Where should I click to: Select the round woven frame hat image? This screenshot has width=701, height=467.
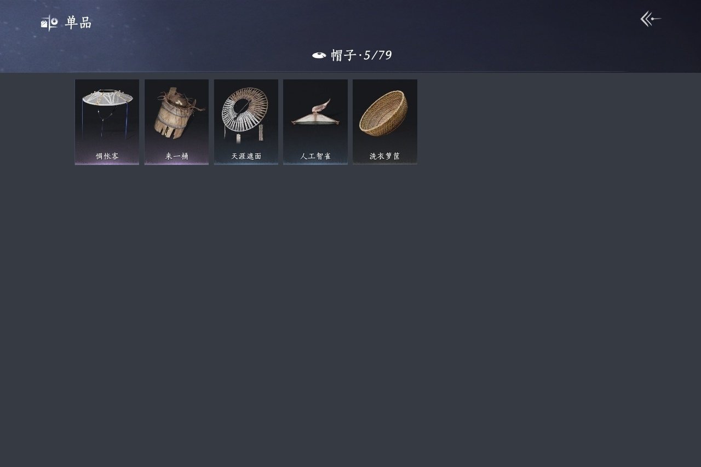coord(245,112)
